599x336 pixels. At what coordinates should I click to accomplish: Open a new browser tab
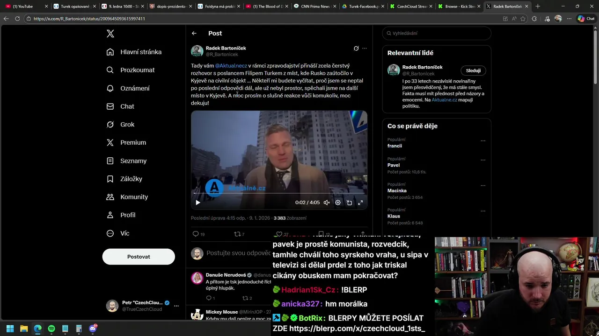[538, 7]
